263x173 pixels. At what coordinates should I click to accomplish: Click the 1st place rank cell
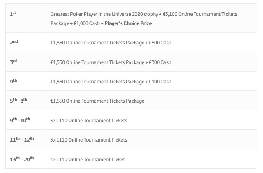(13, 14)
